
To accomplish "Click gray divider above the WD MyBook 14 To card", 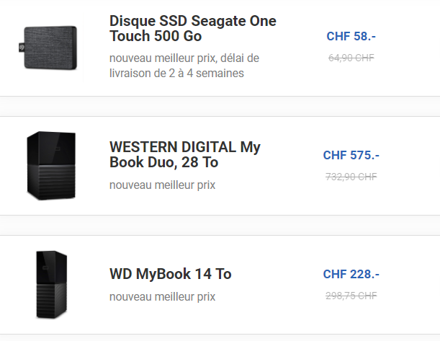I will click(x=220, y=225).
